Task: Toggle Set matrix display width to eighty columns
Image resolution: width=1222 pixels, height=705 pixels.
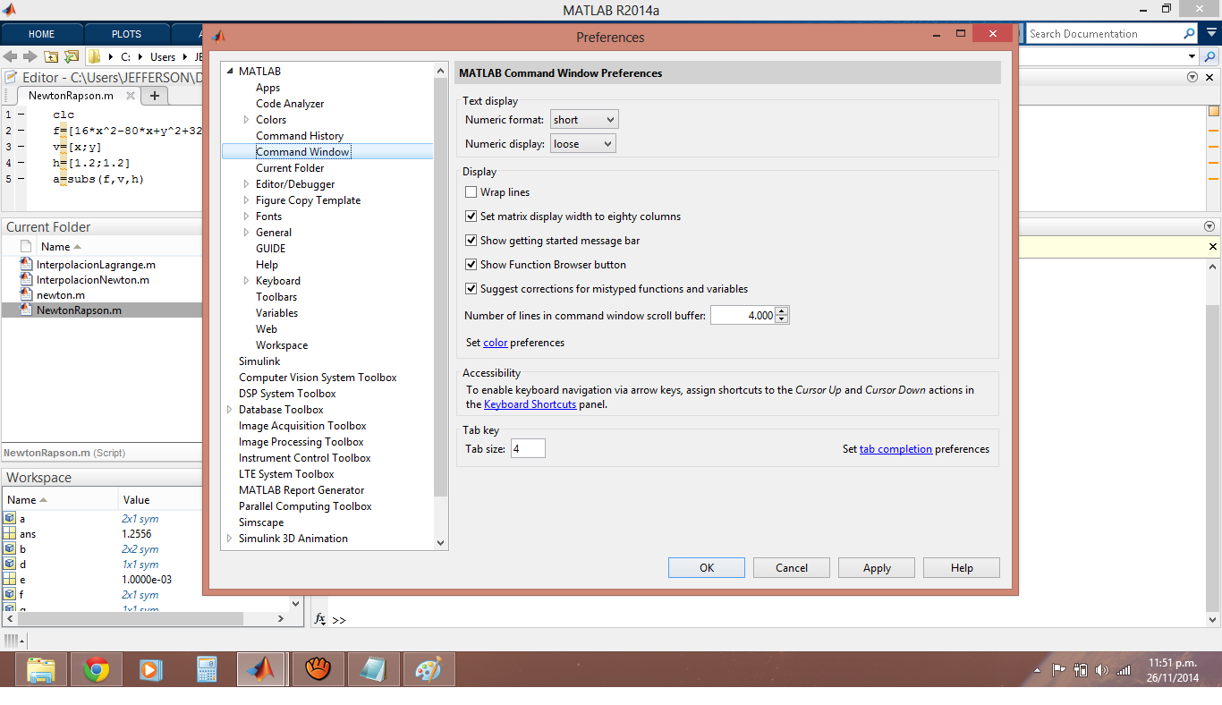Action: (x=471, y=217)
